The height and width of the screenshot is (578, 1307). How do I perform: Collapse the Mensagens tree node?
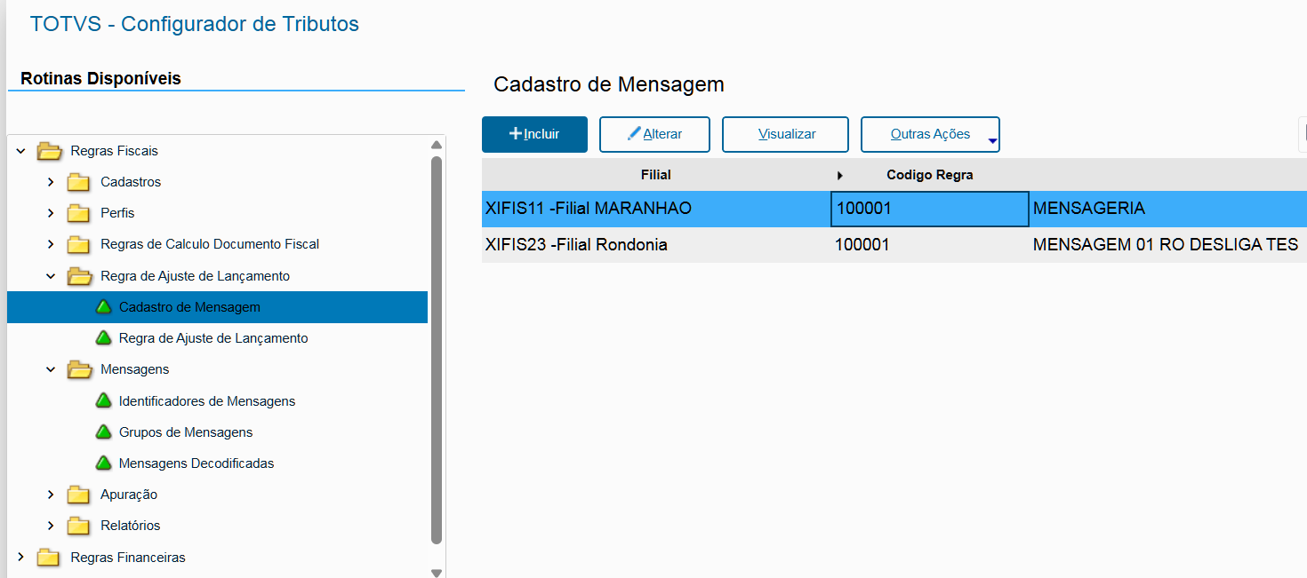pos(51,369)
